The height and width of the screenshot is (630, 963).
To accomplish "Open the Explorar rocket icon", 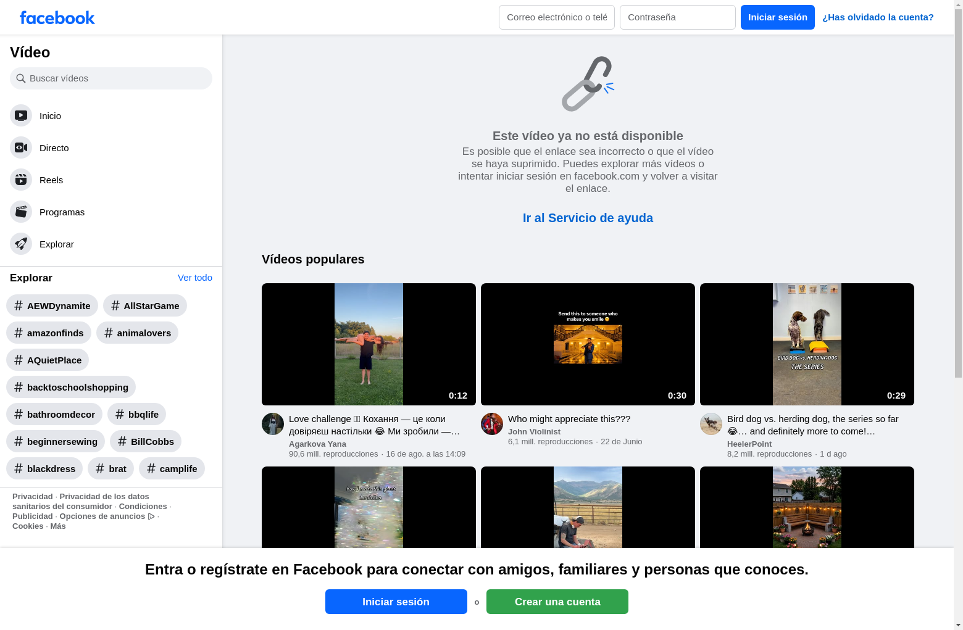I will [x=21, y=244].
